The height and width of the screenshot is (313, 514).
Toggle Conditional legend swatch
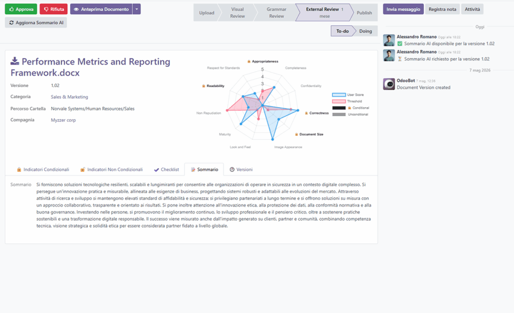pyautogui.click(x=339, y=108)
